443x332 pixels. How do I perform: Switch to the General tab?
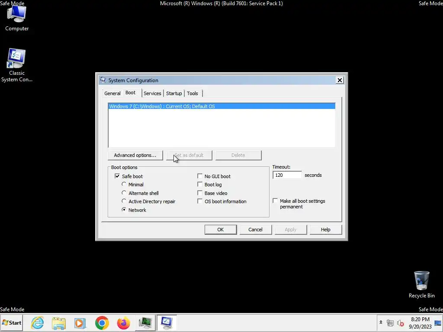pyautogui.click(x=112, y=93)
